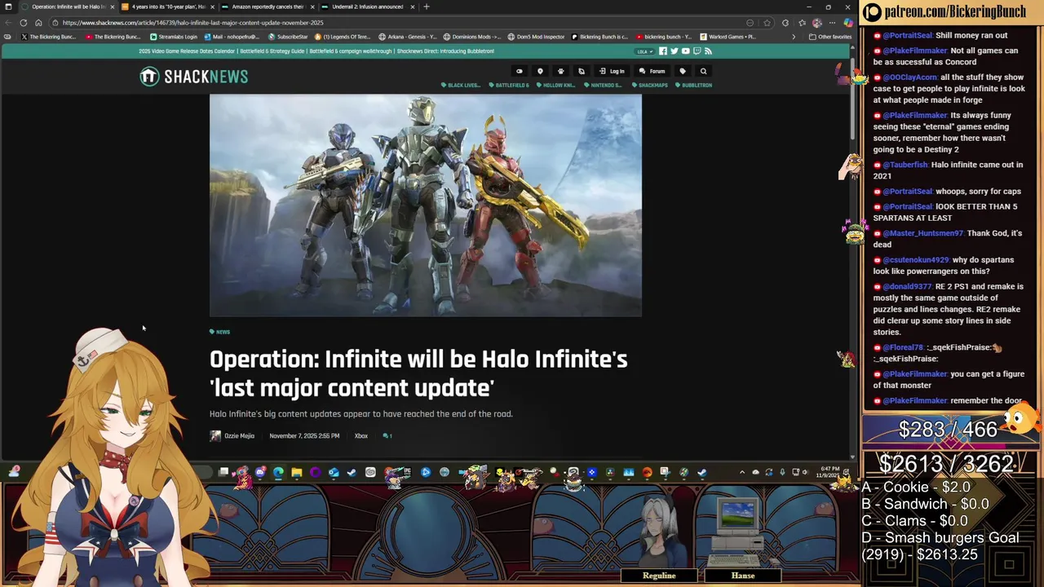Click the taskbar clock showing 6:47 PM
The image size is (1044, 587).
[x=829, y=472]
